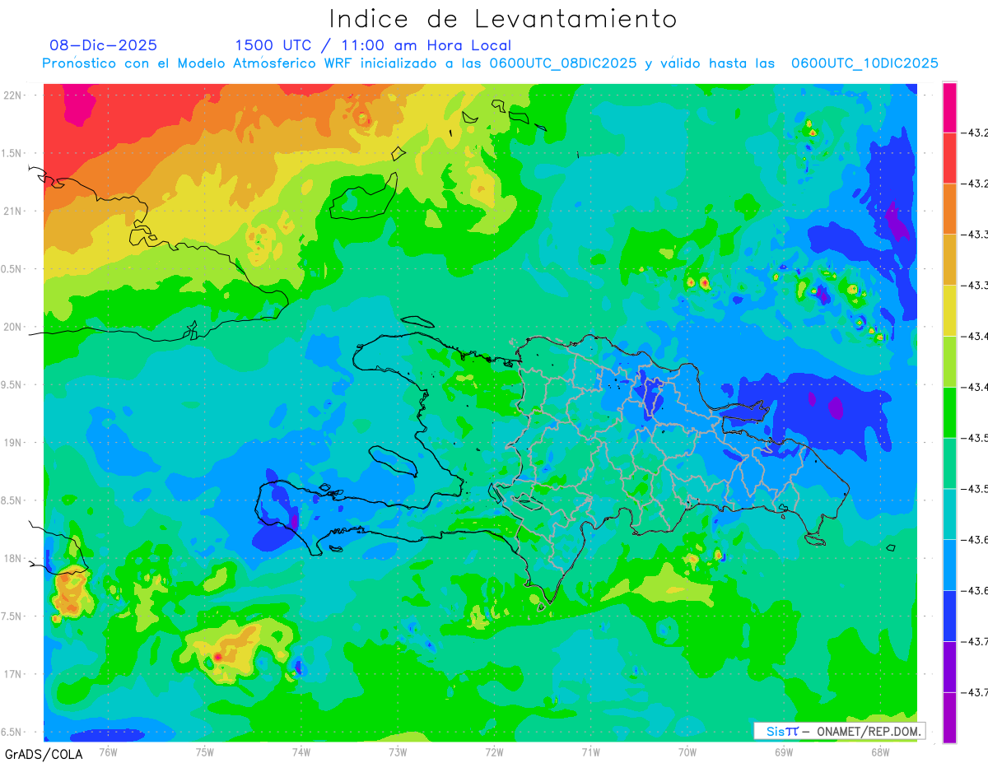The height and width of the screenshot is (763, 988).
Task: Click the '71W' longitude label
Action: 590,751
